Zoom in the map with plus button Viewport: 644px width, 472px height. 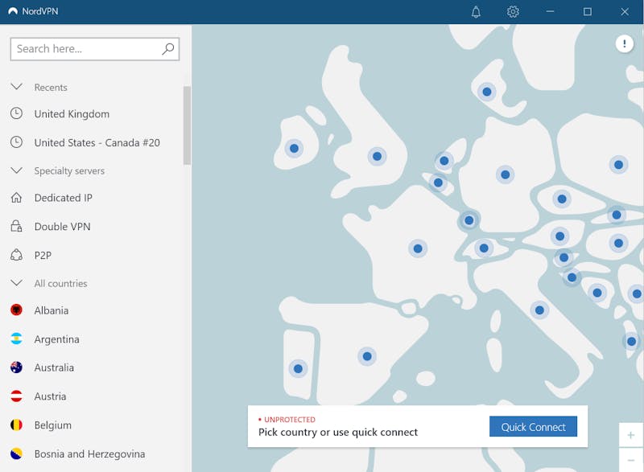[630, 436]
